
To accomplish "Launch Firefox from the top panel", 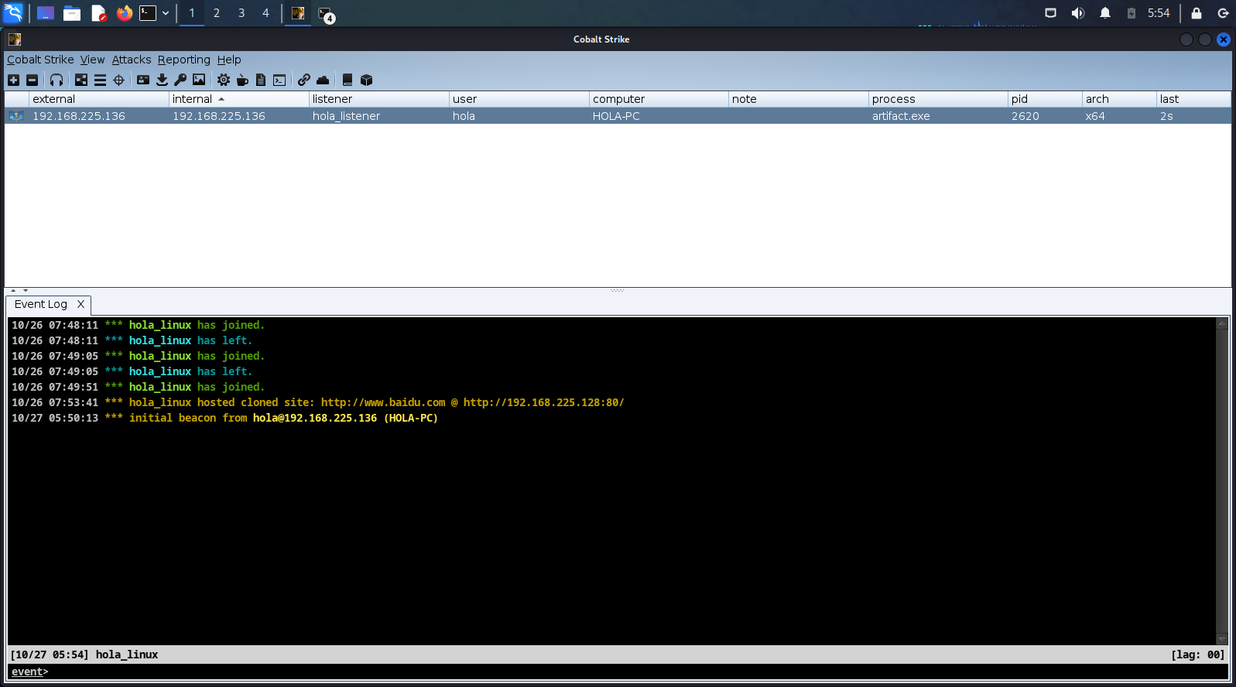I will (x=124, y=13).
